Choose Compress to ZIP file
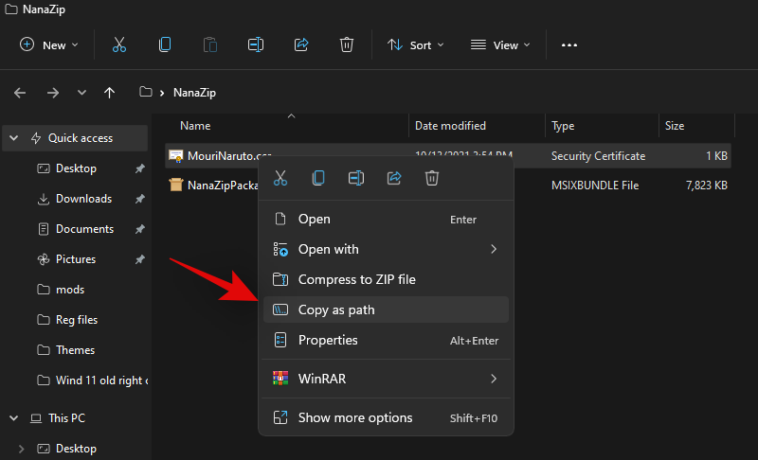The height and width of the screenshot is (460, 758). [x=356, y=279]
